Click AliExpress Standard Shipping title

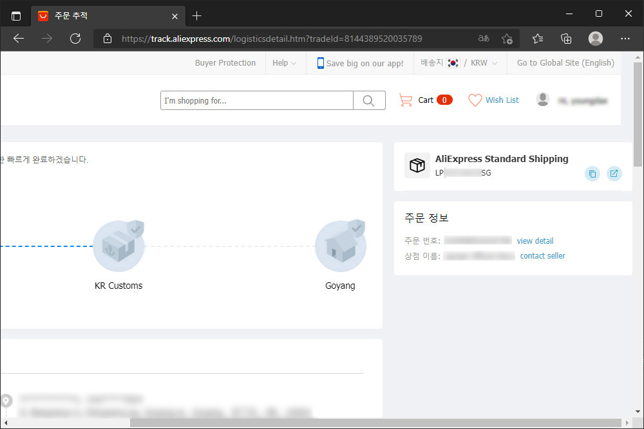pos(502,159)
